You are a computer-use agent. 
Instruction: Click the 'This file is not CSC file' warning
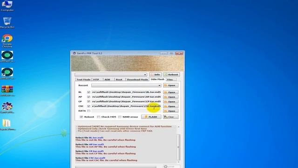pyautogui.click(x=106, y=161)
